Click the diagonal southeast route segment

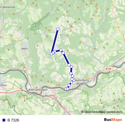(66, 59)
